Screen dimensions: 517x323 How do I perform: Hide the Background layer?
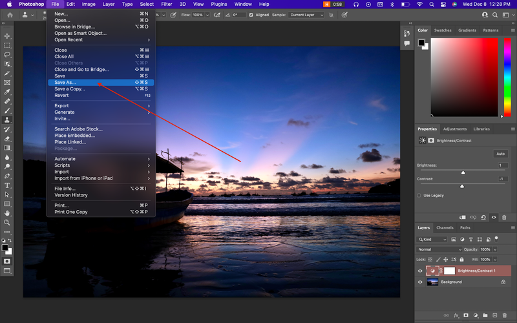point(420,282)
